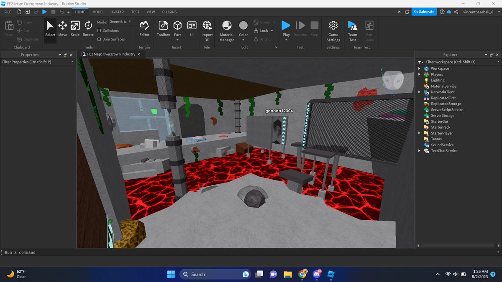Viewport: 502px width, 282px height.
Task: Open the UI editor
Action: (x=192, y=29)
